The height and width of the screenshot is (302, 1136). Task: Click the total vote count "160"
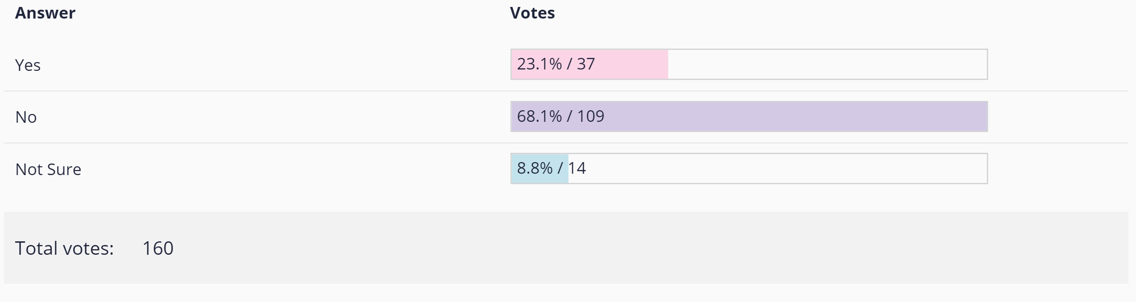[x=158, y=249]
